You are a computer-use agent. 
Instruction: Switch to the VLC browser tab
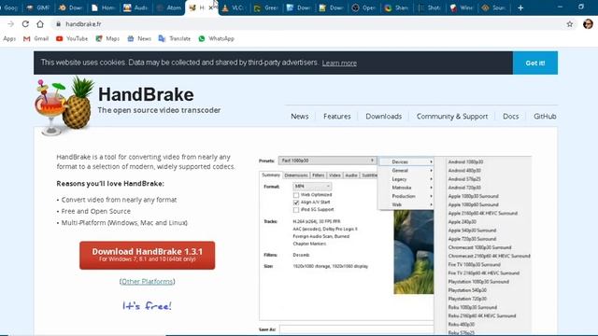[233, 7]
